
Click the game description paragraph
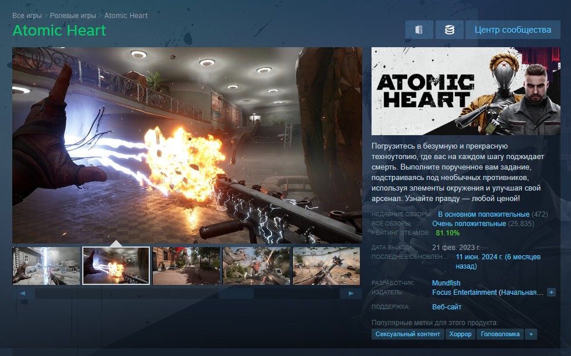coord(458,172)
